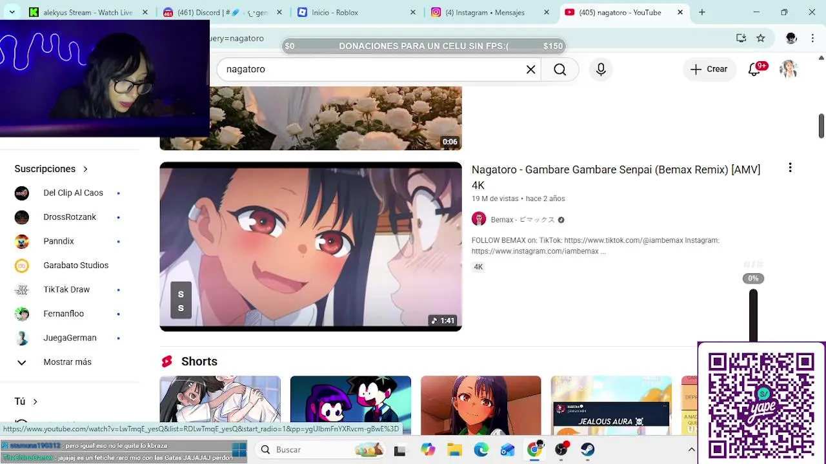Open Chrome tab search dropdown
The height and width of the screenshot is (464, 826).
click(12, 12)
